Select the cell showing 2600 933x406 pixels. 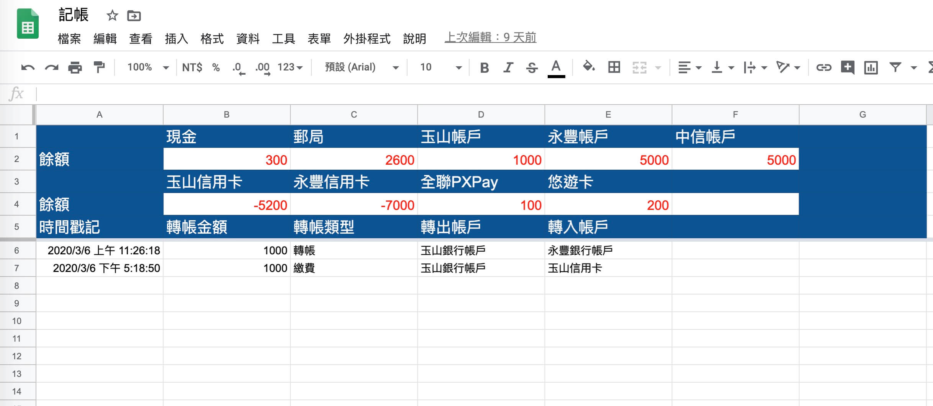coord(354,159)
